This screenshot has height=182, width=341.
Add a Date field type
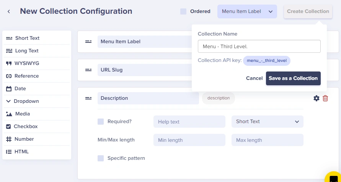[x=37, y=89]
